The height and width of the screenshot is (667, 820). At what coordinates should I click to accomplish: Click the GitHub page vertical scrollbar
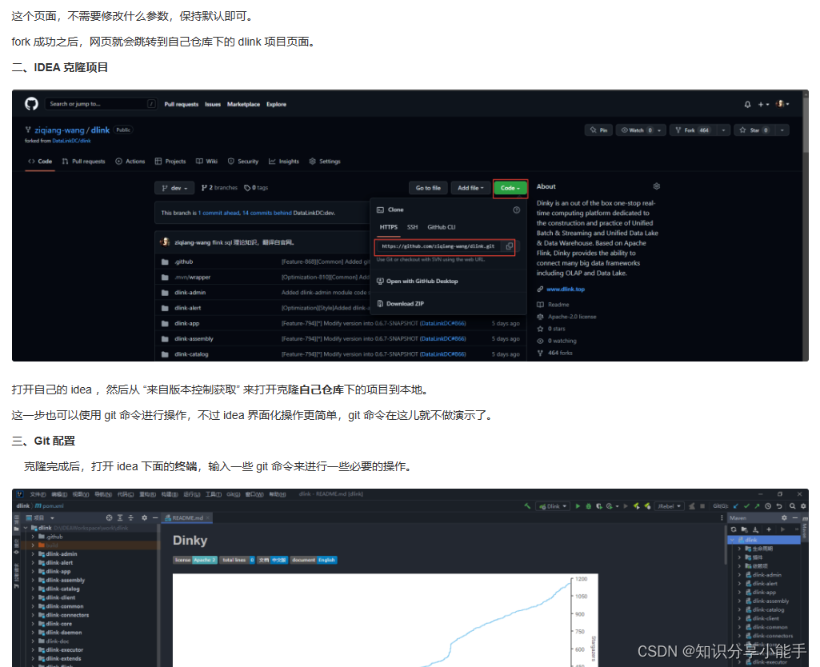[x=806, y=126]
